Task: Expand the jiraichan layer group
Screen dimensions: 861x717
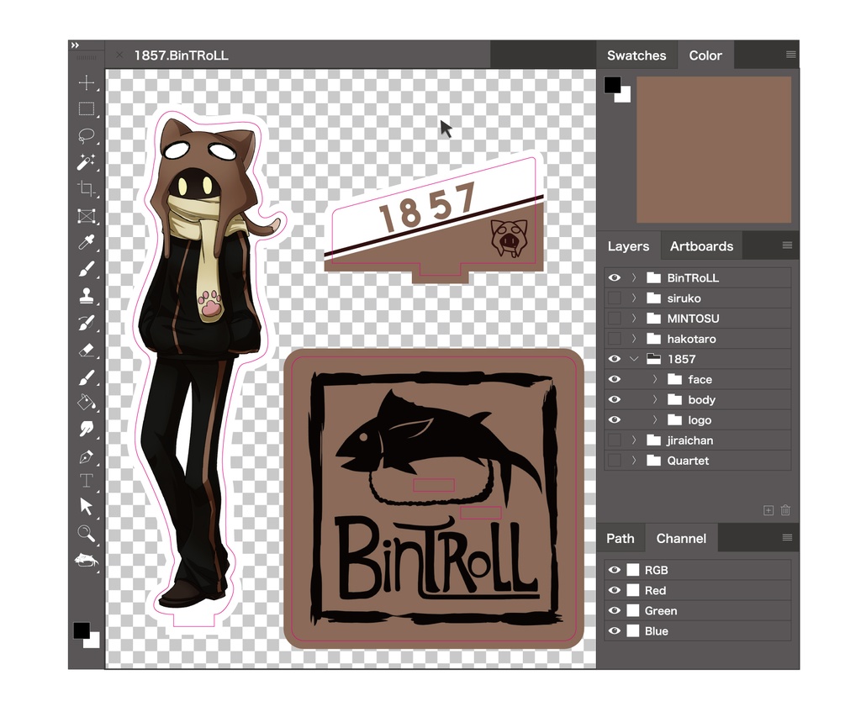Action: [632, 440]
